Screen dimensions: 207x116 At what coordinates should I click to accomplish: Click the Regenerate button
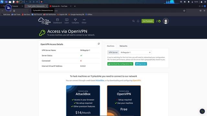pyautogui.click(x=141, y=64)
